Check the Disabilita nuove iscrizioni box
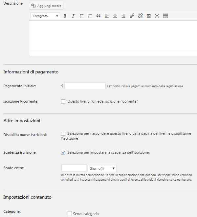This screenshot has width=197, height=217. [63, 134]
